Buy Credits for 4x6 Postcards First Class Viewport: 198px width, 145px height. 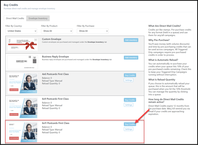(x=130, y=75)
